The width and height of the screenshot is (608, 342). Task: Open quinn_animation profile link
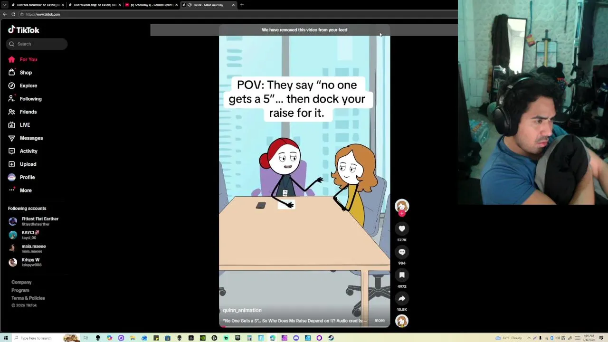pos(242,310)
